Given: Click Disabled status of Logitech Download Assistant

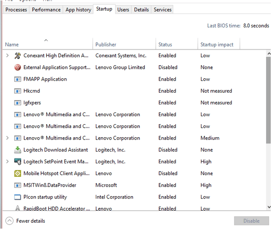Looking at the screenshot, I should click(x=168, y=150).
